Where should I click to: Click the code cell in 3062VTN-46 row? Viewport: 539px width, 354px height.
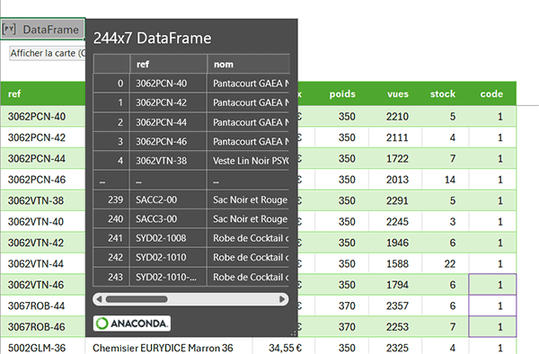492,285
